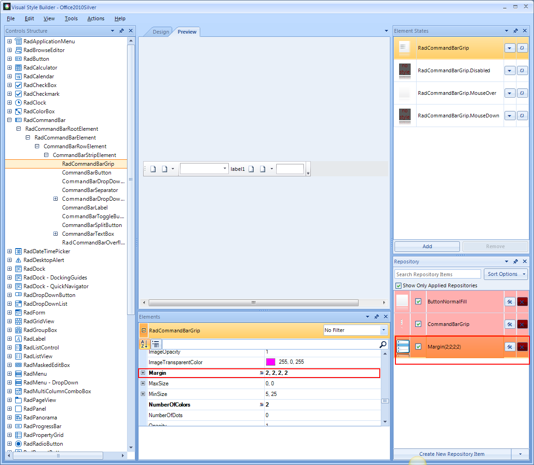Click the Elements panel search field
The height and width of the screenshot is (465, 534).
coord(270,344)
